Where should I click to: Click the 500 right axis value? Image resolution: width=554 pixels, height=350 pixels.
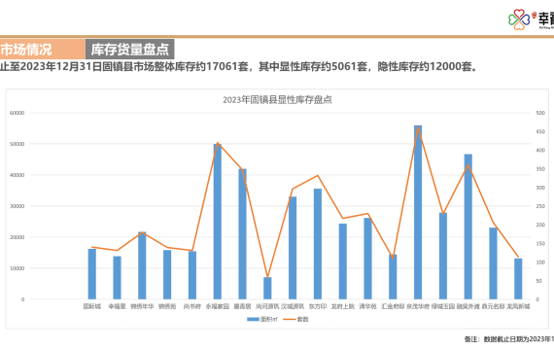coord(540,113)
